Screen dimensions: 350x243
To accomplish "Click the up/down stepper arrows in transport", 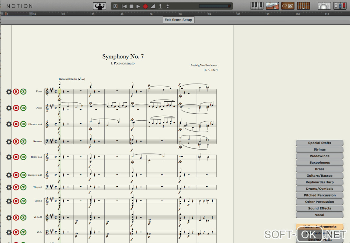I will click(x=168, y=6).
